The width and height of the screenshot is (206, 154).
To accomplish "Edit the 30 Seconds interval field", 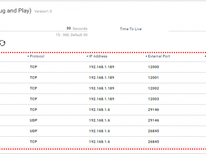I will (x=44, y=29).
